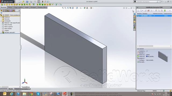This screenshot has height=96, width=172.
Task: Open the DimXpertManager tab icon
Action: pos(10,11)
